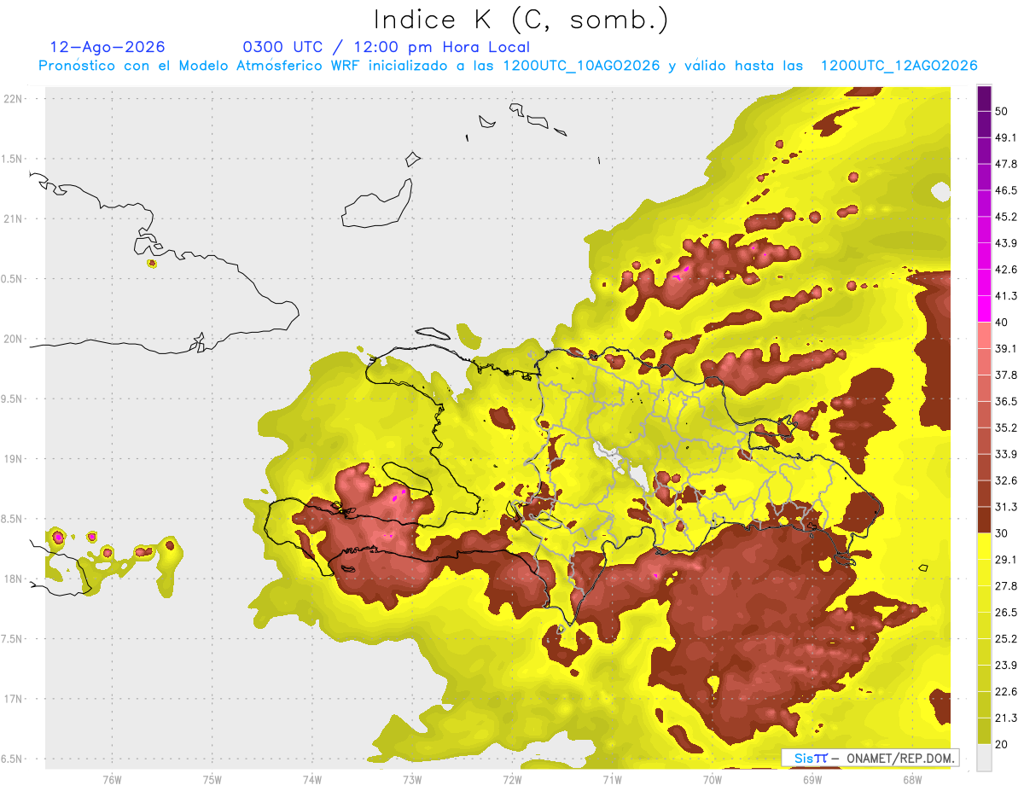Click the '69W' longitude label
Screen dimensions: 1024x791
tap(812, 779)
